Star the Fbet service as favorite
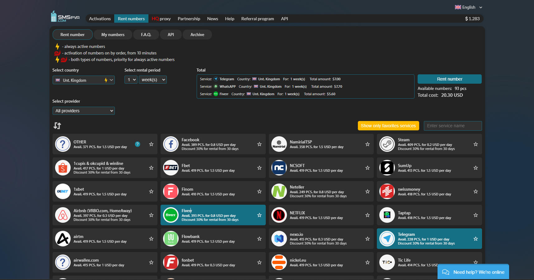 tap(259, 168)
